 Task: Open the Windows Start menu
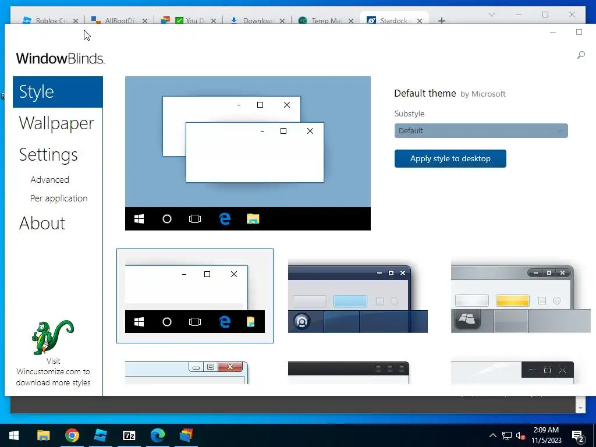pos(14,435)
